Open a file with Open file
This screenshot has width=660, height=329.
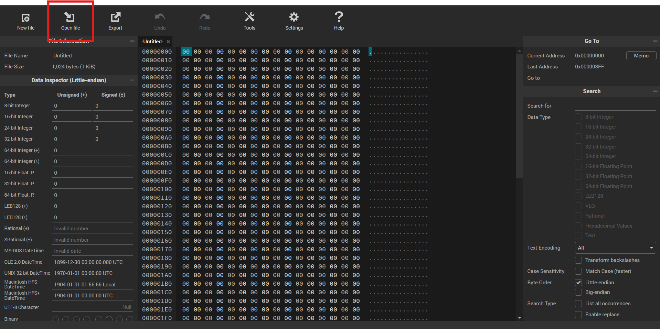click(x=70, y=21)
